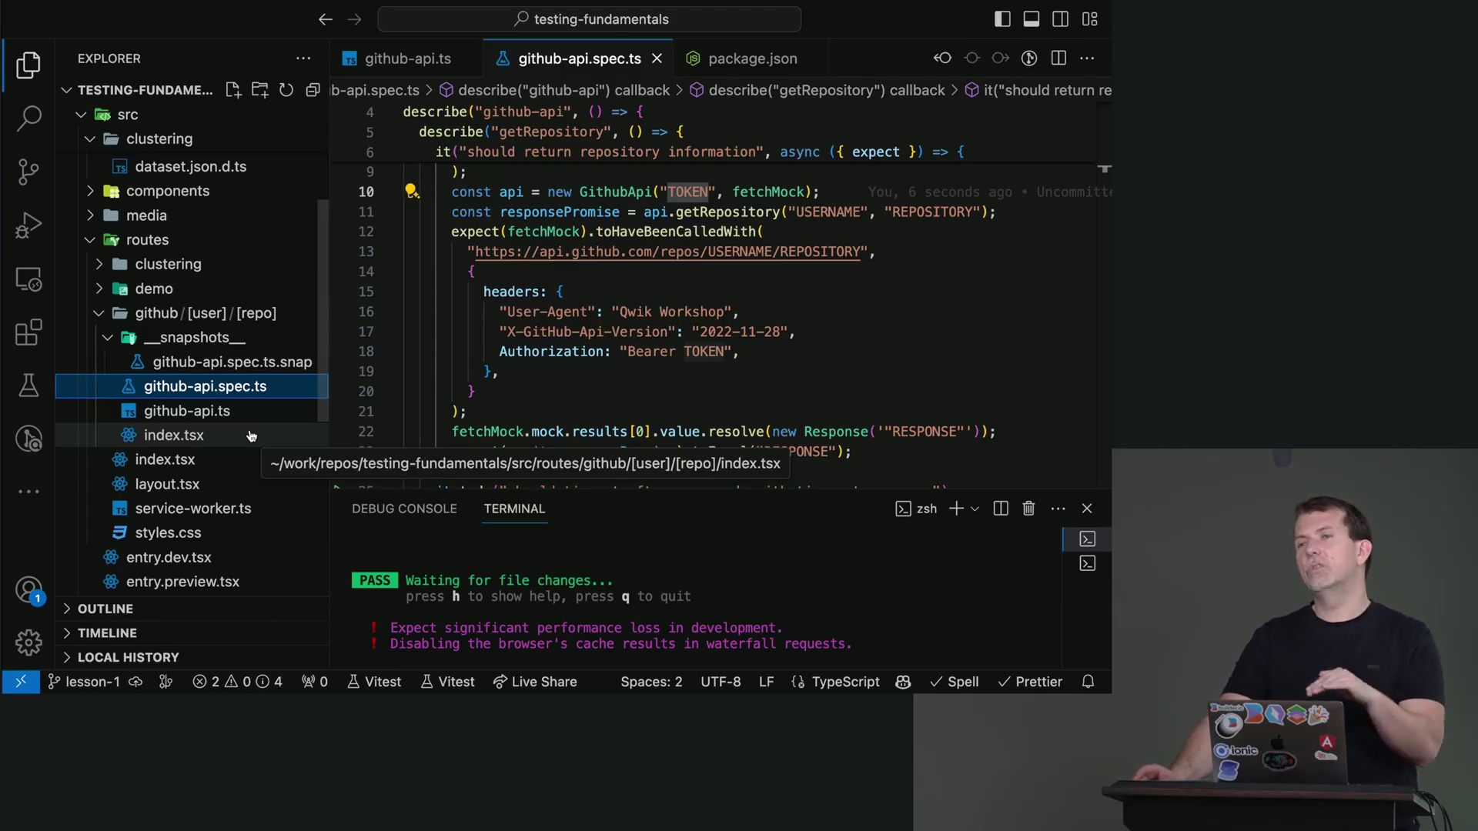Collapse the routes folder
The image size is (1478, 831).
90,240
